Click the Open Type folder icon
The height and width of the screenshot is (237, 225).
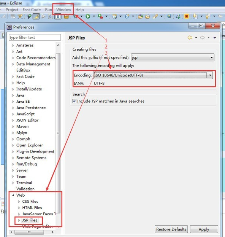[141, 16]
